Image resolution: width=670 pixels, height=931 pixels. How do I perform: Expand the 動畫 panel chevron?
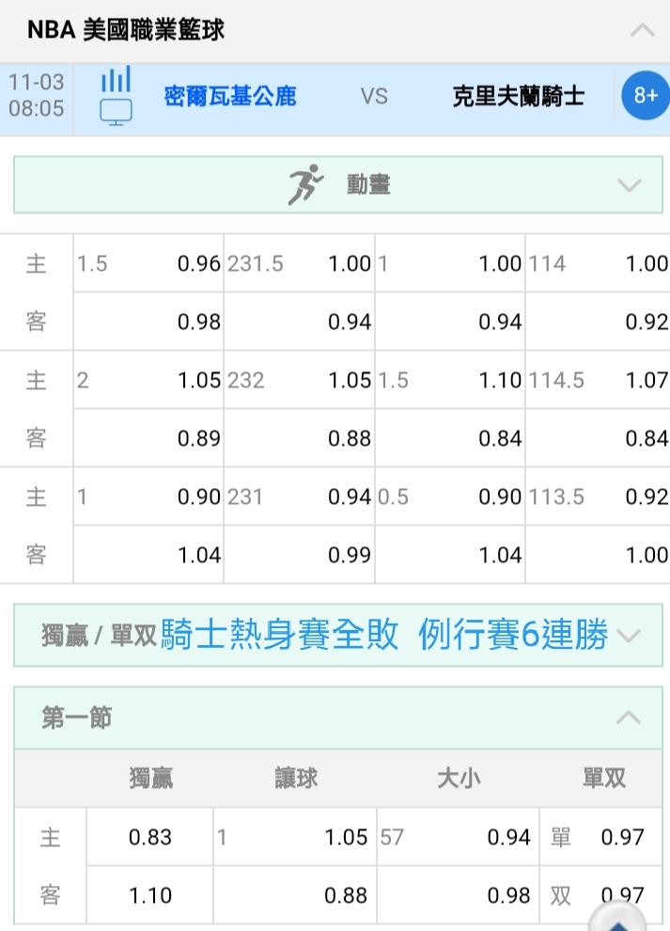629,185
